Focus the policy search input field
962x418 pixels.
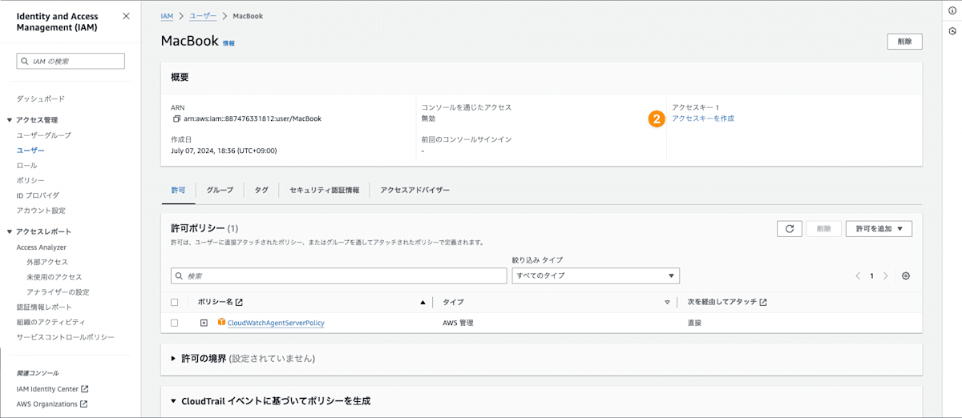coord(338,275)
